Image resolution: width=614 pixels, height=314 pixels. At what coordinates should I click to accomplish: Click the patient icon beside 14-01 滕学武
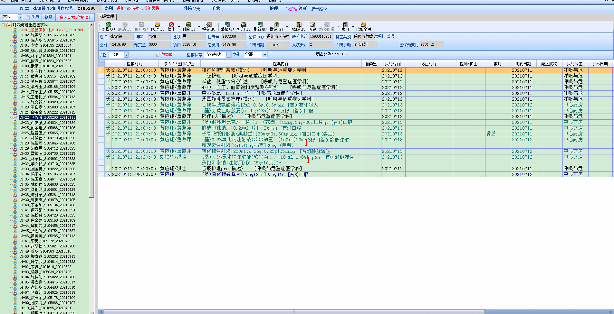click(x=15, y=262)
